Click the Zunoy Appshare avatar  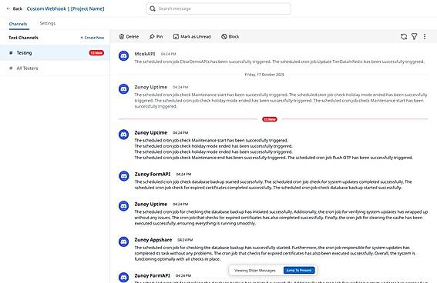click(124, 241)
